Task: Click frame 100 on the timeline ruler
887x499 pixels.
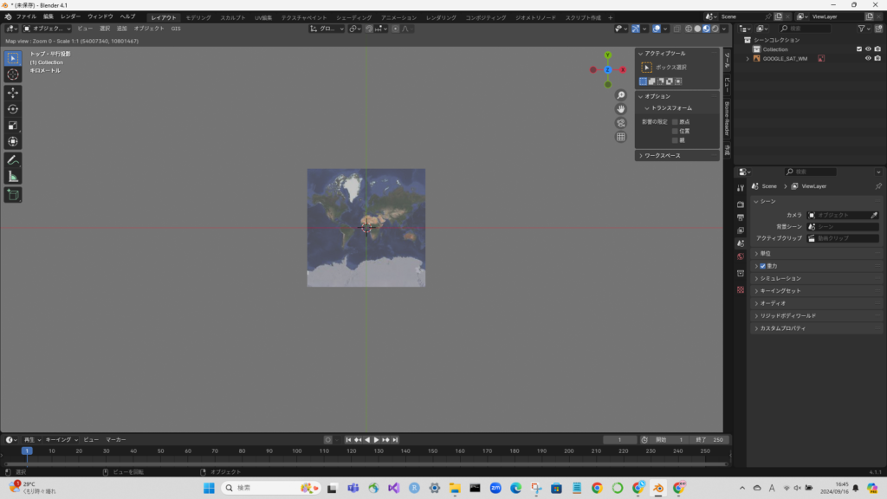Action: (x=297, y=451)
